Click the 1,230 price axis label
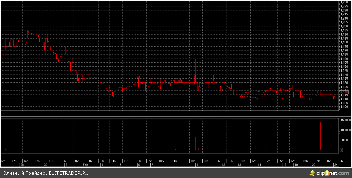 pyautogui.click(x=344, y=2)
